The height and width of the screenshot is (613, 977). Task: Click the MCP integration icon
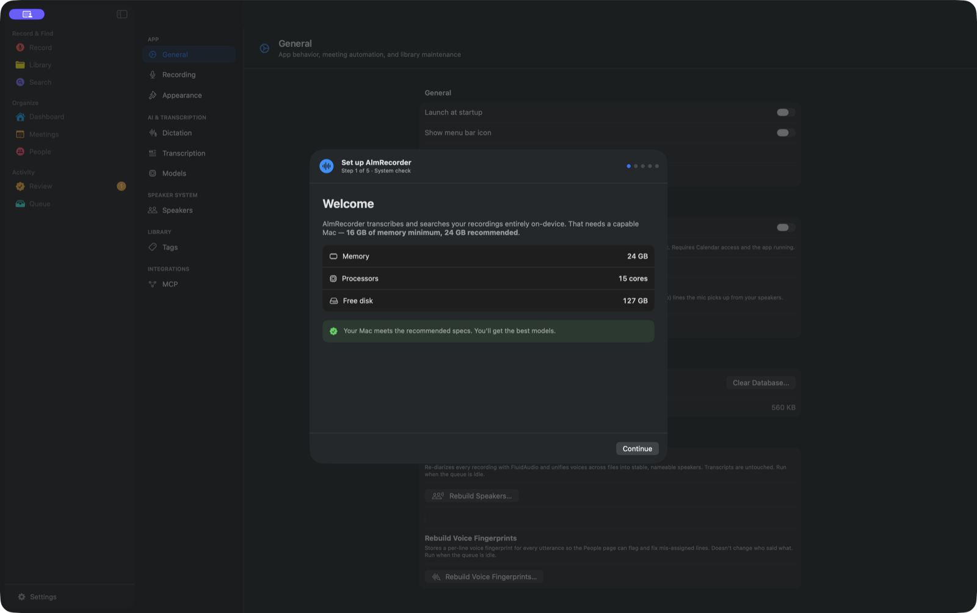[x=153, y=284]
